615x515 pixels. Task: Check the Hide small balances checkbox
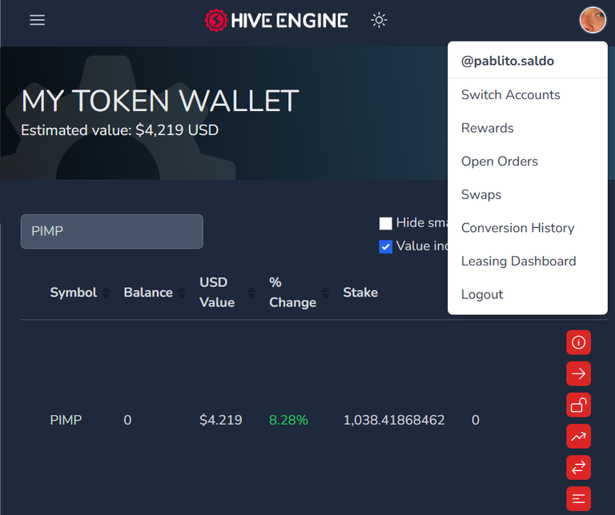point(385,223)
